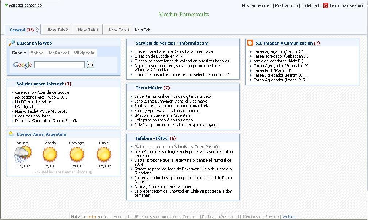Open Cluster para Bases de Datos article
The image size is (368, 220).
pyautogui.click(x=174, y=51)
